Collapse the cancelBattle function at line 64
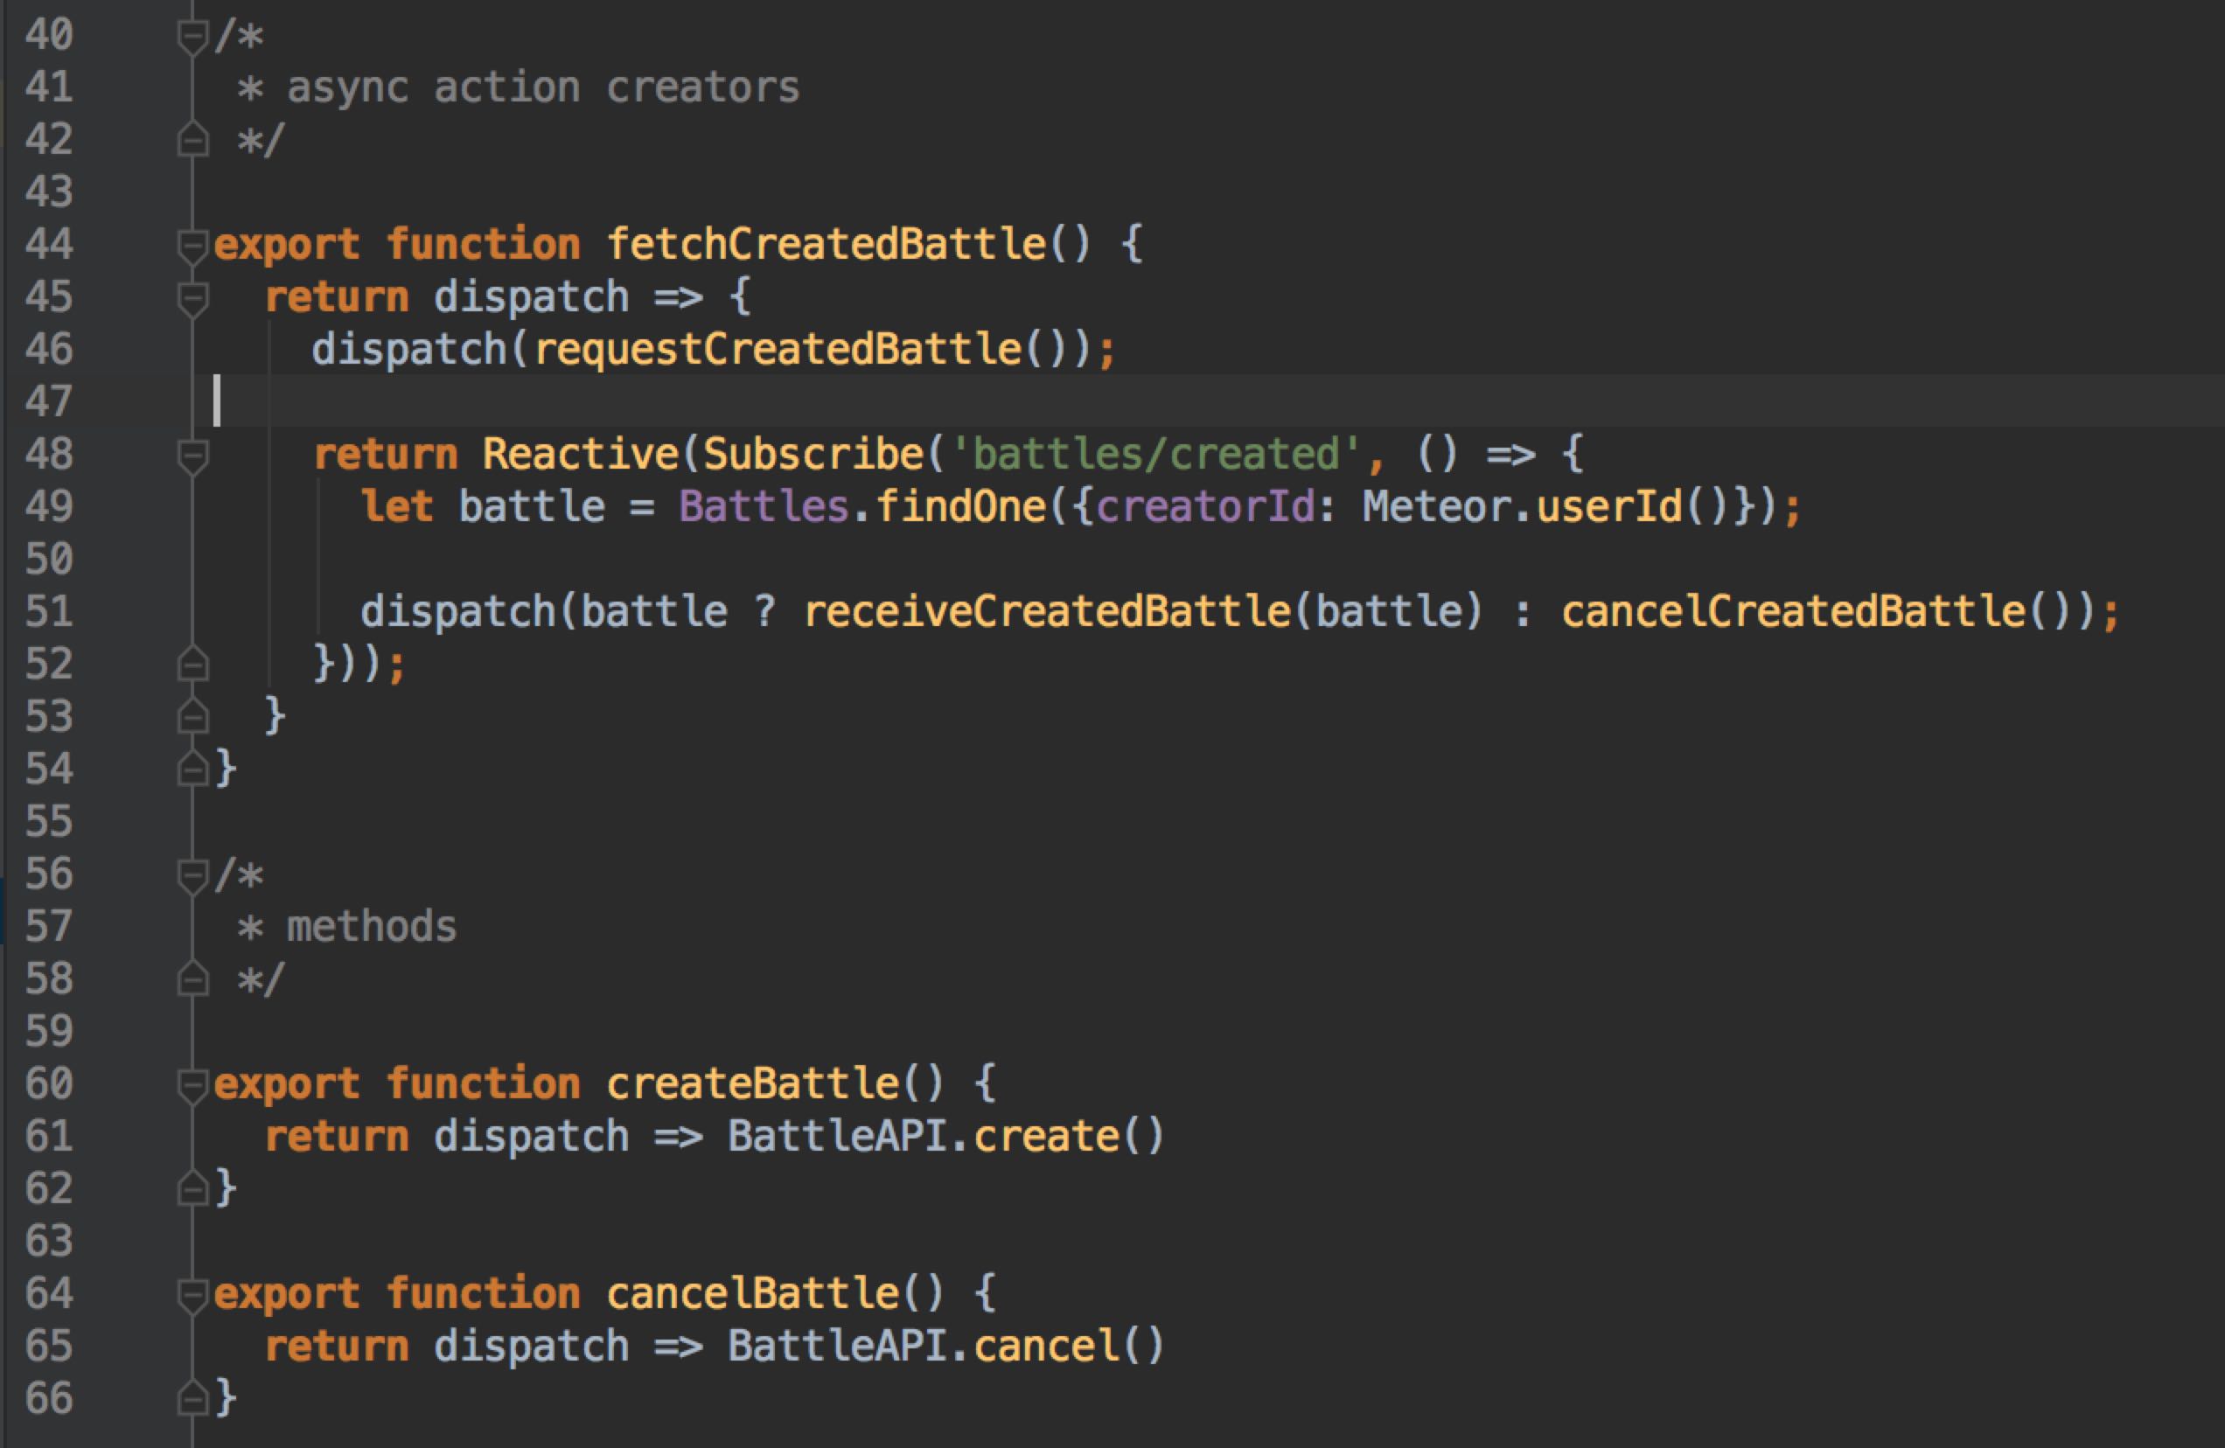2225x1448 pixels. (x=192, y=1295)
